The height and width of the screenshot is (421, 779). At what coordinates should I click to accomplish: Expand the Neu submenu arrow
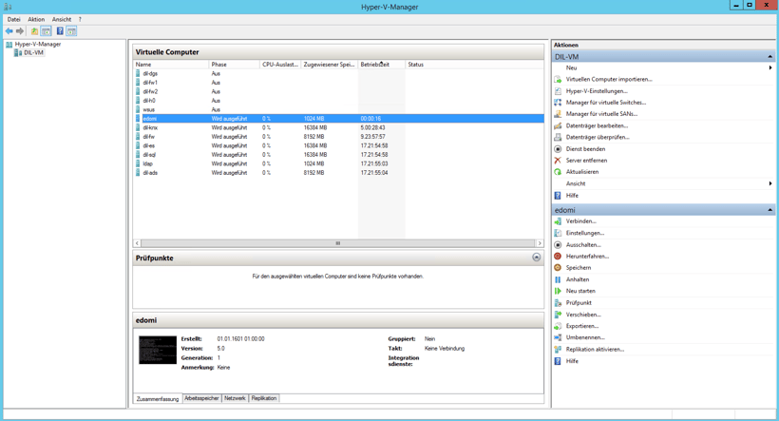click(x=769, y=68)
